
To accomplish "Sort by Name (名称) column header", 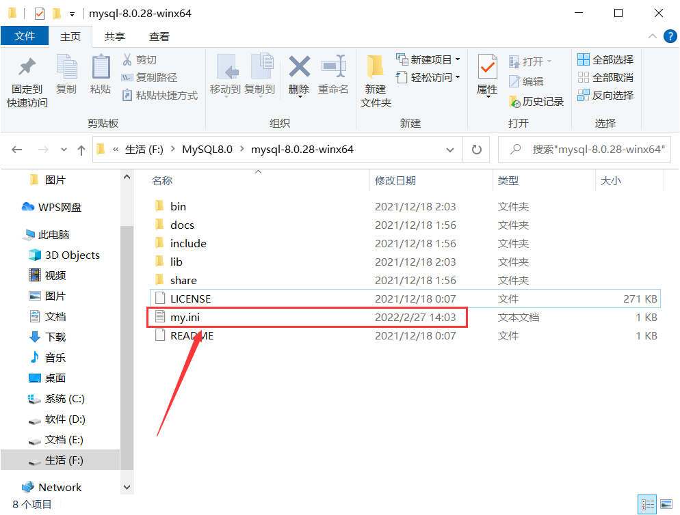I will 162,180.
